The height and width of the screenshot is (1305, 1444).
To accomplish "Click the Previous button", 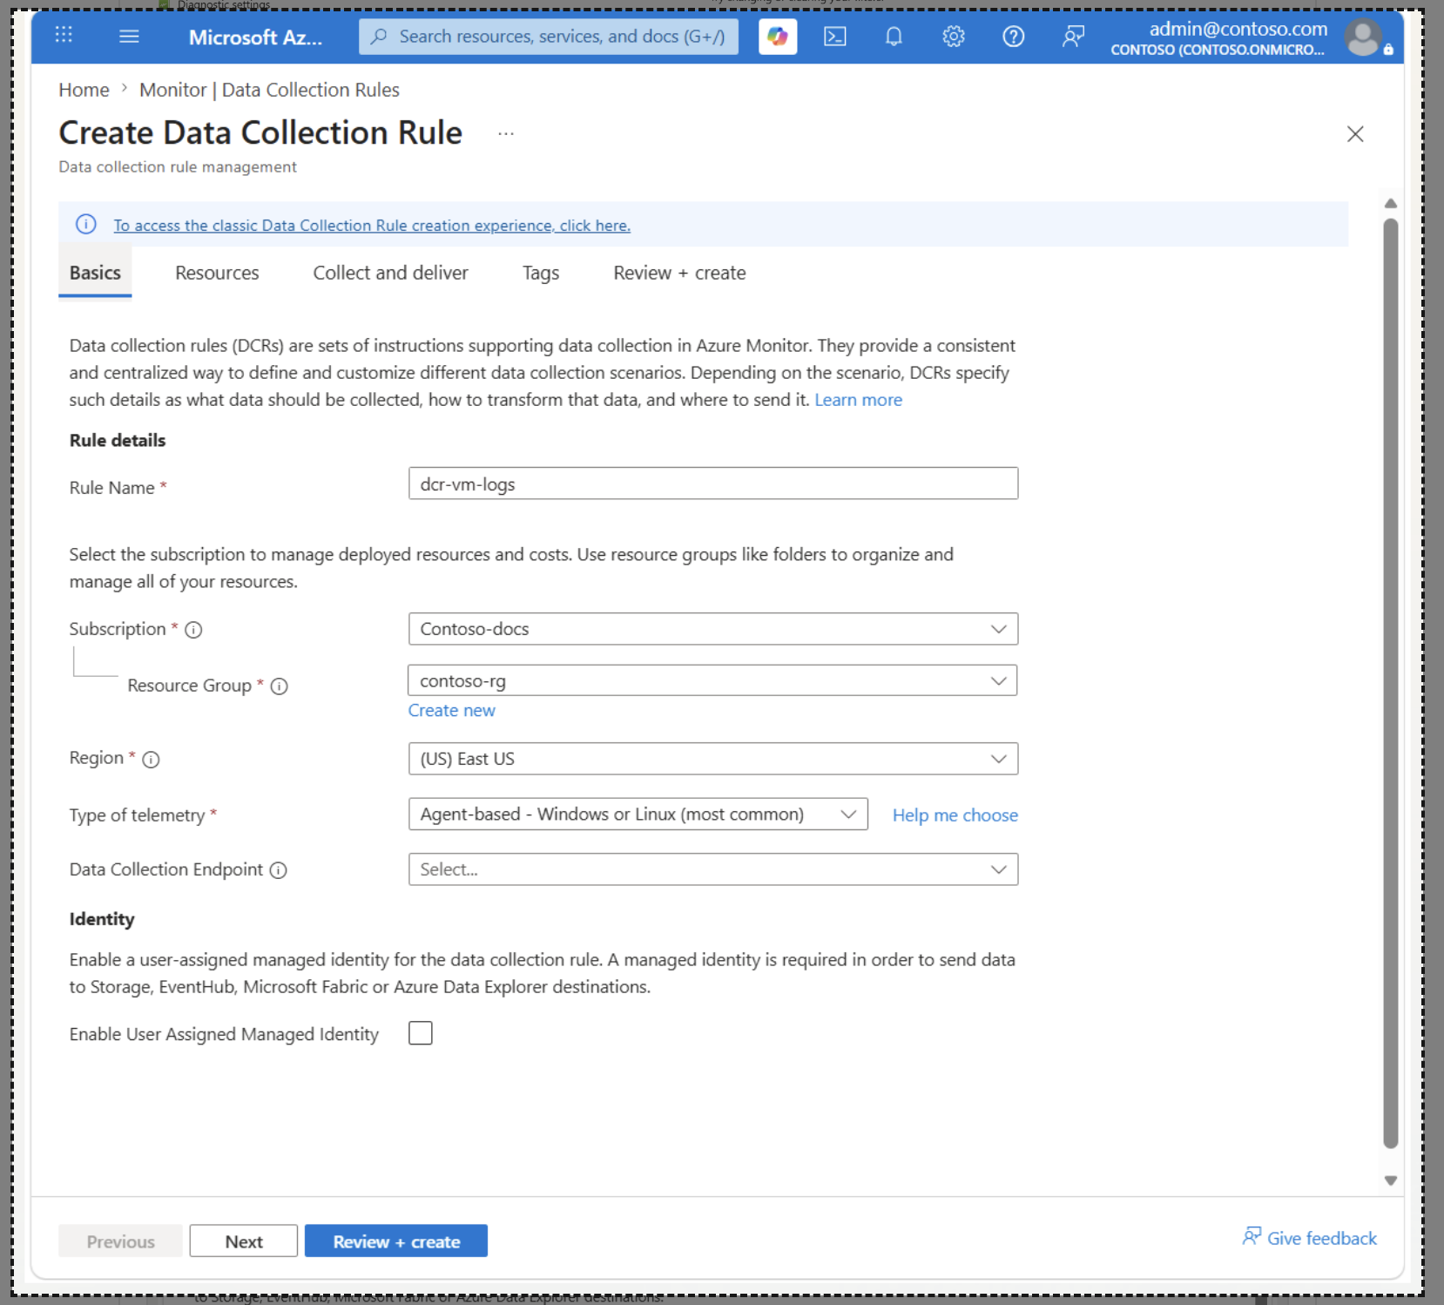I will click(120, 1241).
